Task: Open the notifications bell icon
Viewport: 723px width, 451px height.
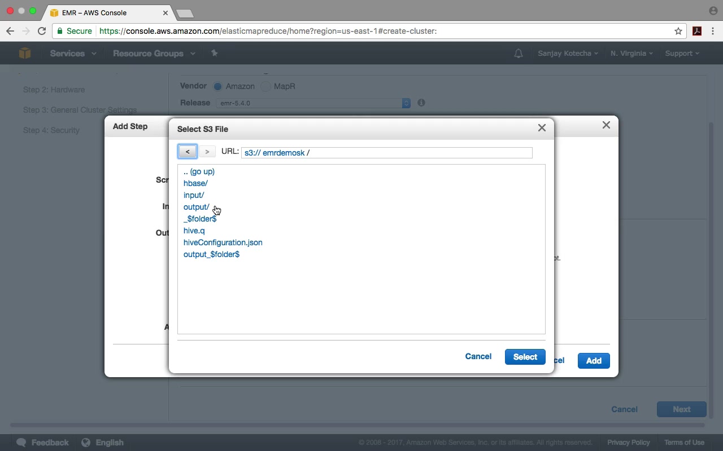Action: pyautogui.click(x=519, y=54)
